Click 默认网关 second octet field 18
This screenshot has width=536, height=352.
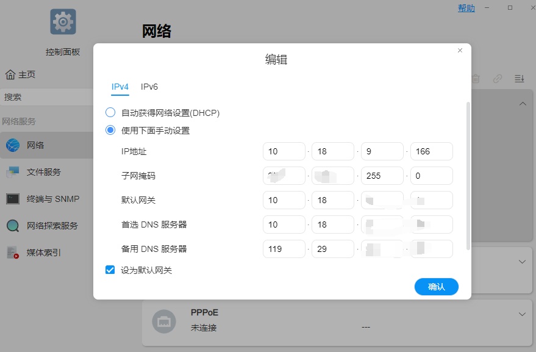pyautogui.click(x=333, y=200)
